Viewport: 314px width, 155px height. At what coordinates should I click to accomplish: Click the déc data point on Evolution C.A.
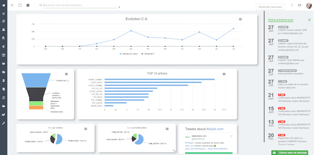point(114,40)
